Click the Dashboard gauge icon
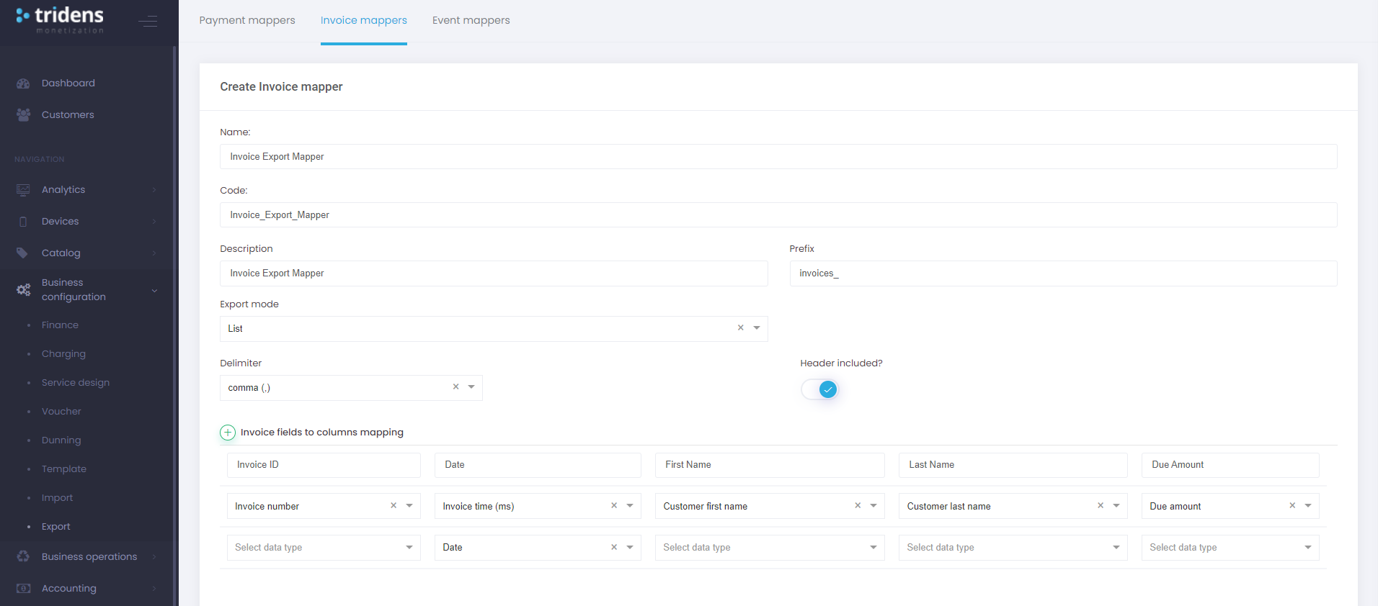The width and height of the screenshot is (1378, 606). click(x=23, y=83)
